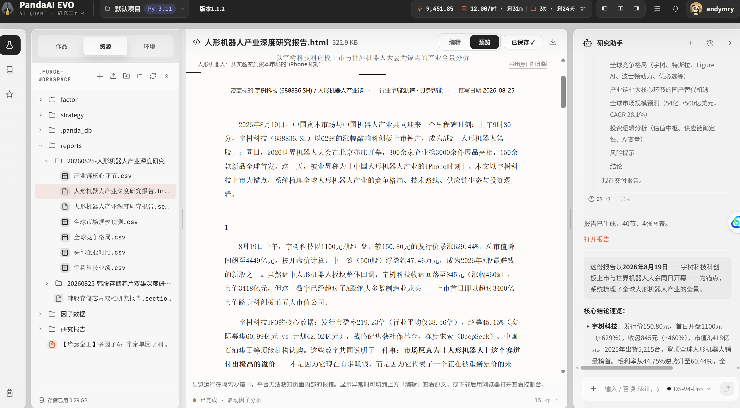Click the assistant panel horizontal scrollbar
The width and height of the screenshot is (740, 408).
[627, 368]
